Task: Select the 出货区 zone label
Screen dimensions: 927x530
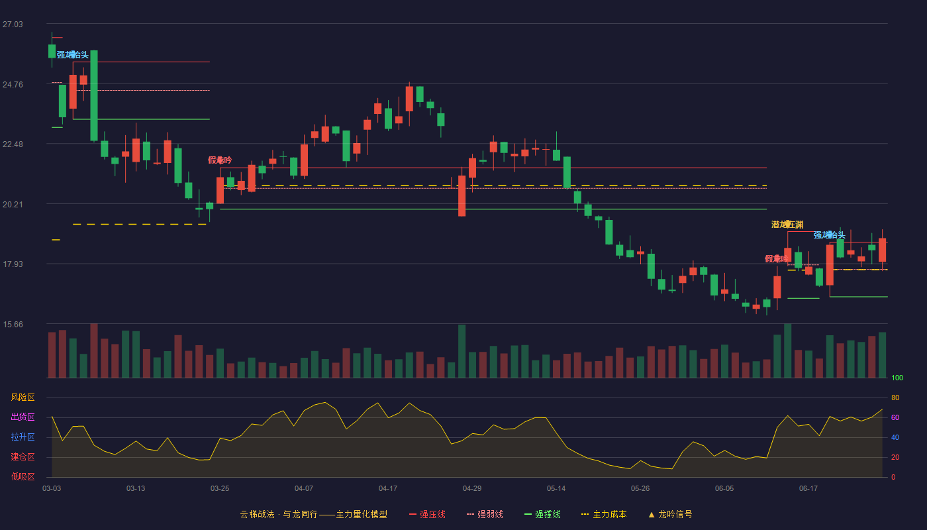Action: pyautogui.click(x=23, y=417)
